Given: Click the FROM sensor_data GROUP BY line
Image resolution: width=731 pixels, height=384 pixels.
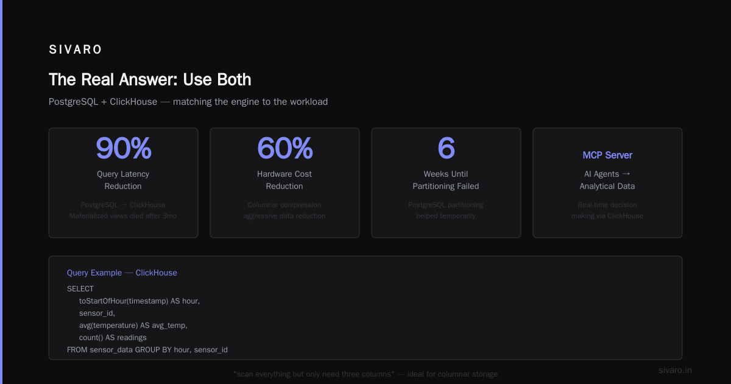Looking at the screenshot, I should click(147, 350).
